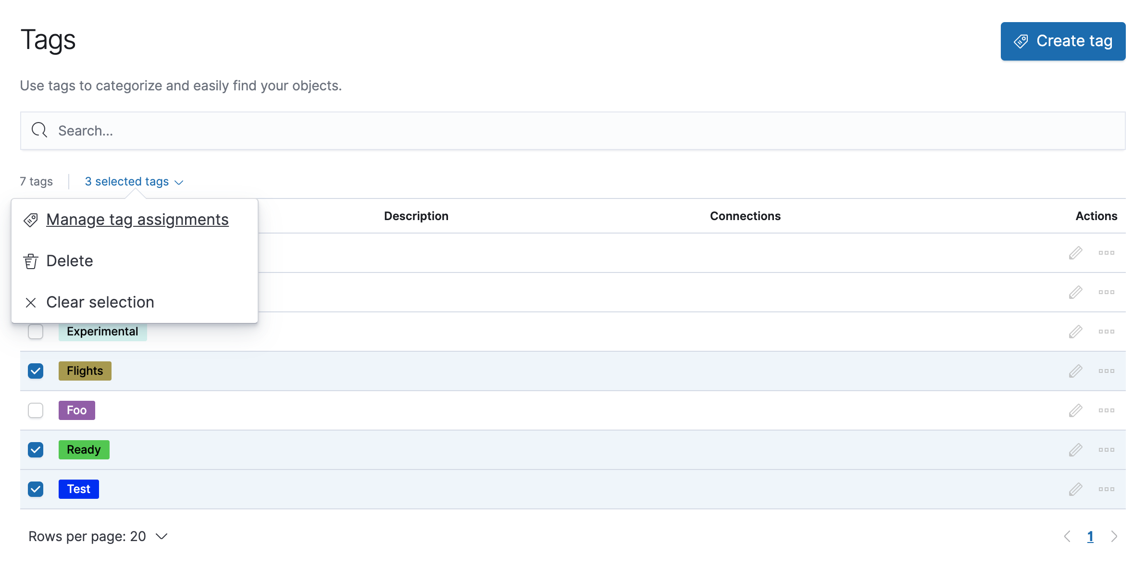The width and height of the screenshot is (1146, 568).
Task: Select Delete from the selection menu
Action: coord(70,261)
